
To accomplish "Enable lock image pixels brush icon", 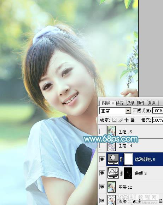I will (x=121, y=120).
